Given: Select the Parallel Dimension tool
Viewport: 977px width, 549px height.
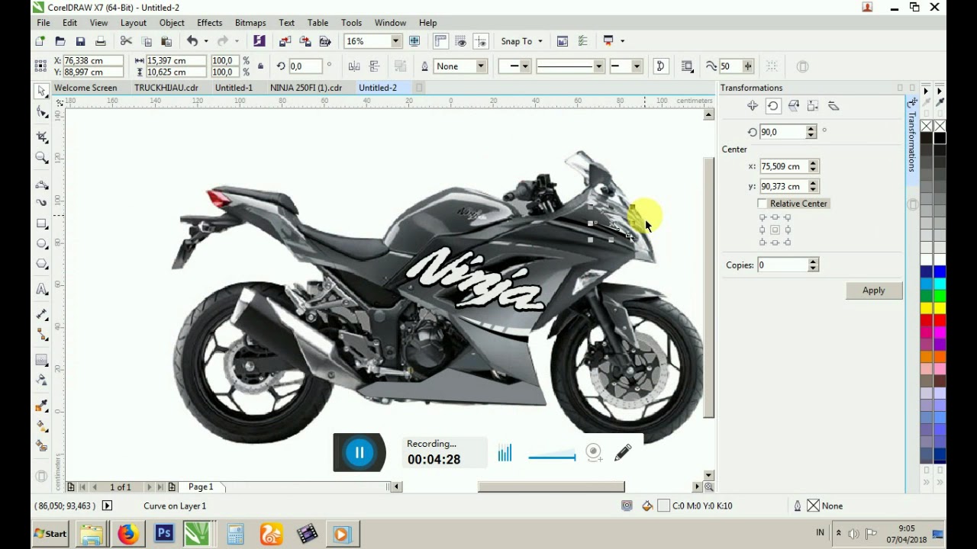Looking at the screenshot, I should pos(41,314).
